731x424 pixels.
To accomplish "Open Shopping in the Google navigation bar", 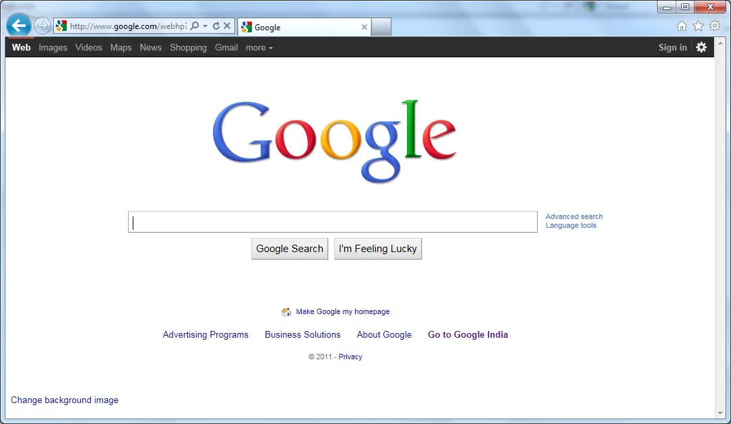I will pyautogui.click(x=188, y=48).
